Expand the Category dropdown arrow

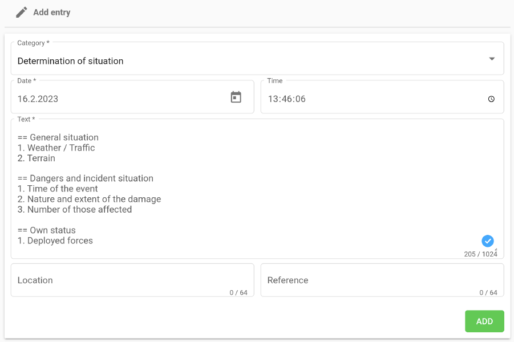[x=492, y=59]
